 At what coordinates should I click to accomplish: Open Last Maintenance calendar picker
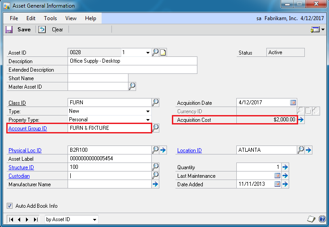click(277, 176)
